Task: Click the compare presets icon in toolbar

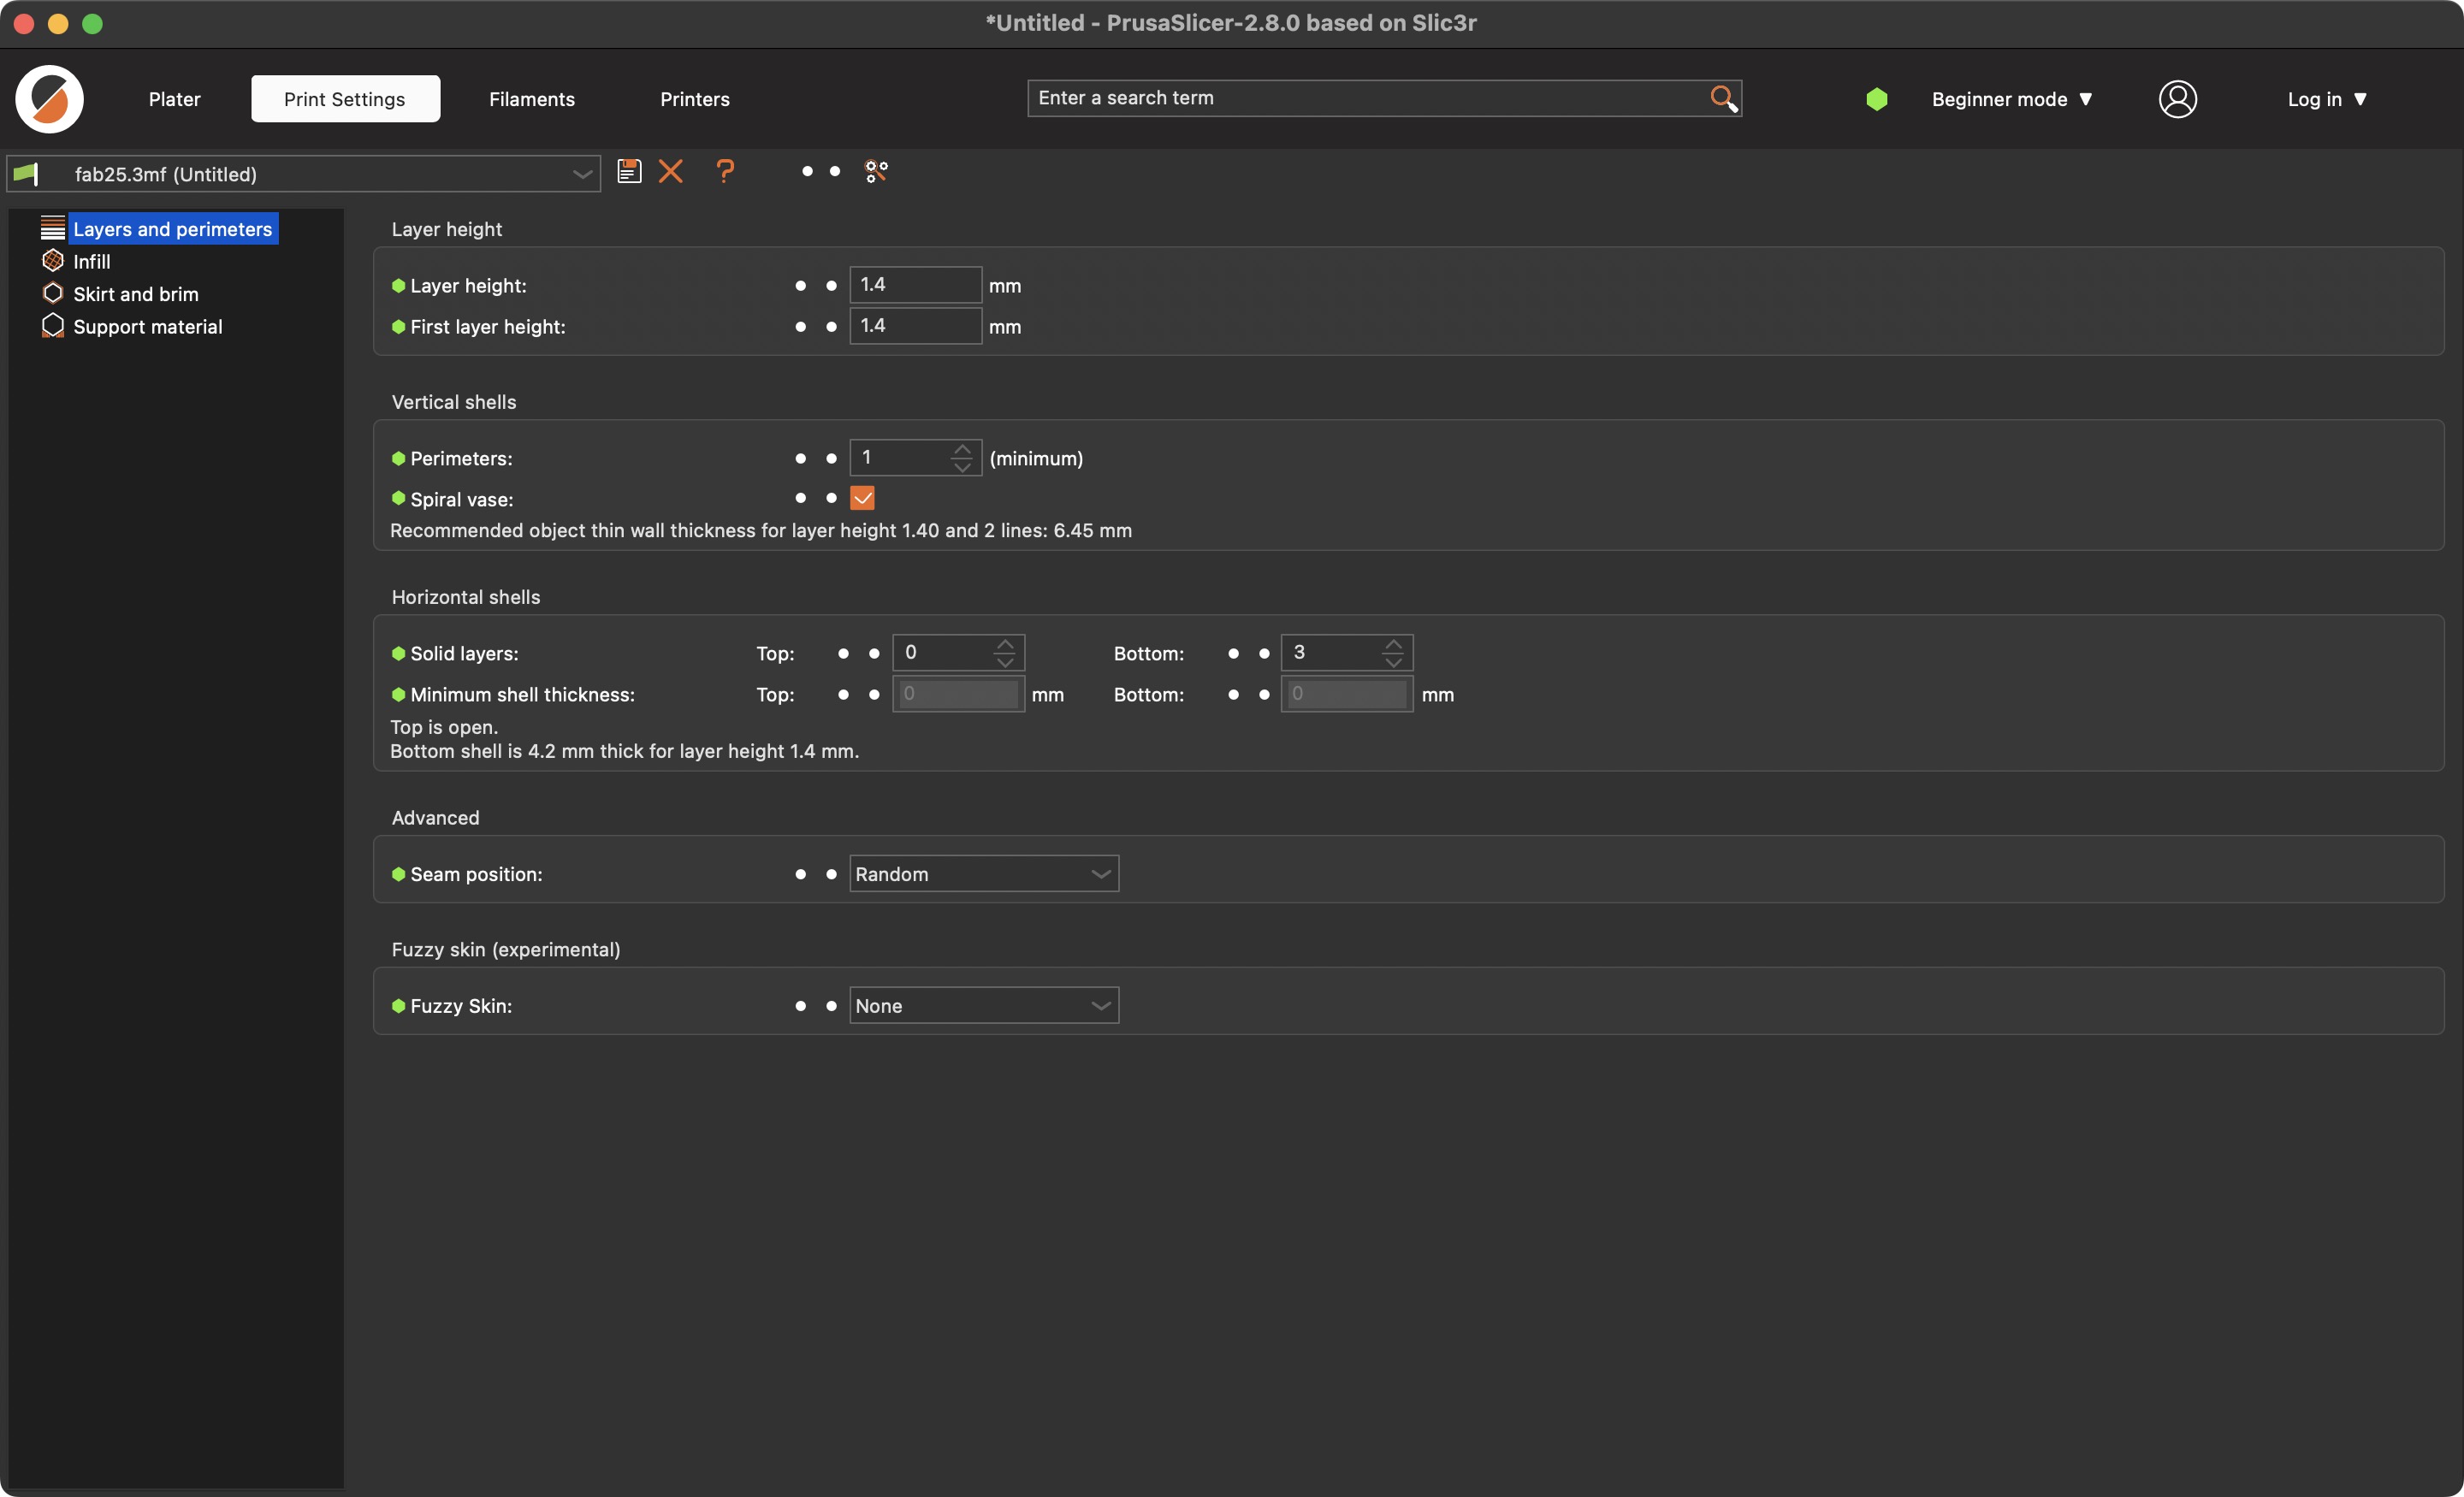Action: 876,171
